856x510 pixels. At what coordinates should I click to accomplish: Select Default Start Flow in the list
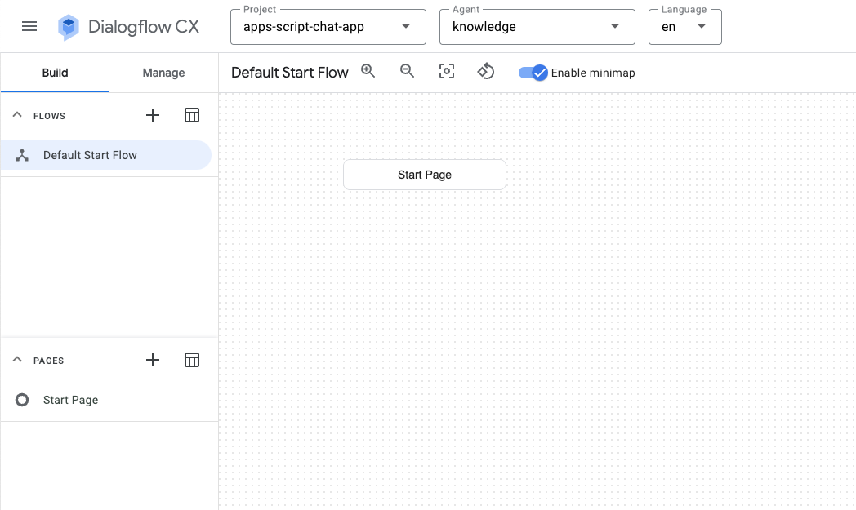point(90,155)
